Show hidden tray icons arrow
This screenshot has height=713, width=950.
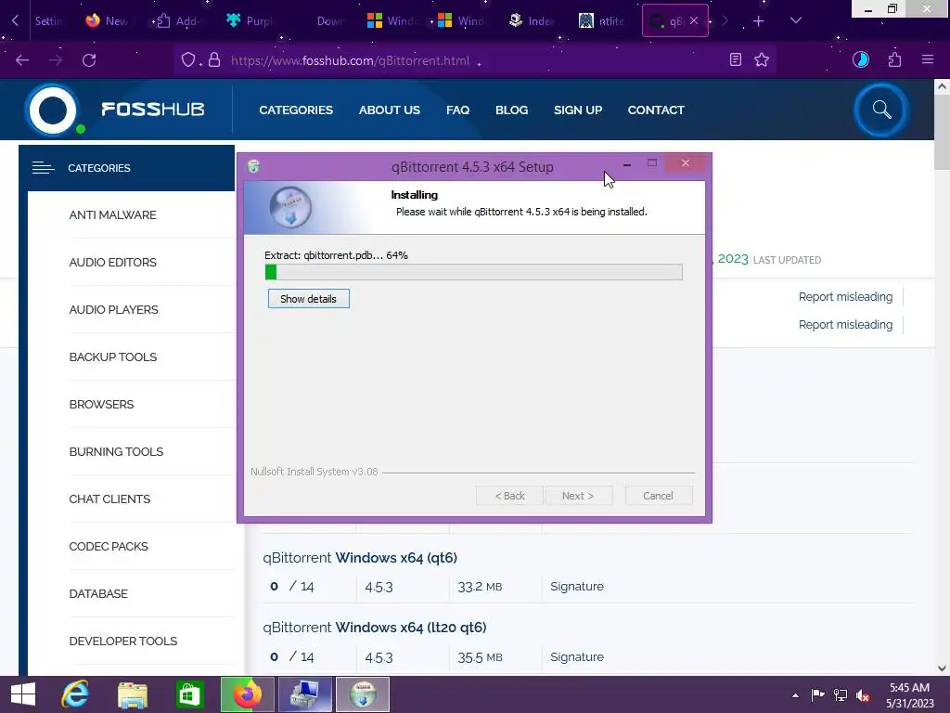tap(795, 695)
